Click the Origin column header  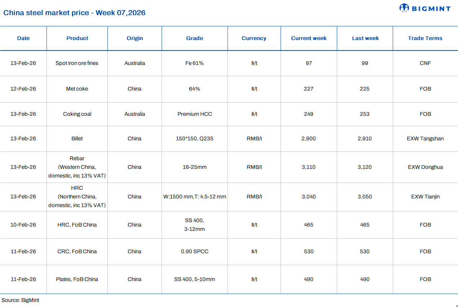[135, 38]
